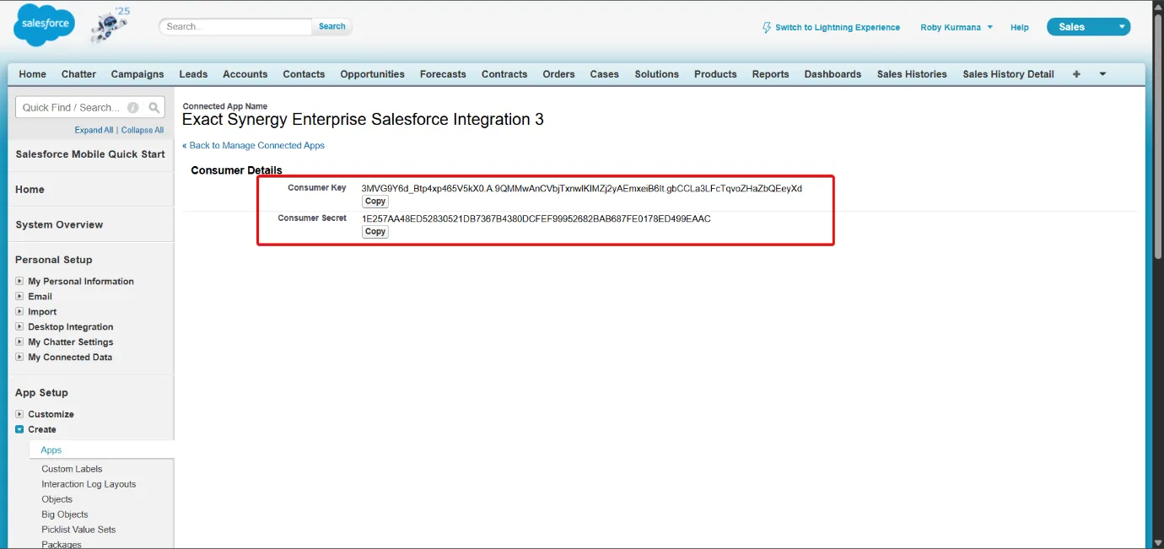Viewport: 1164px width, 549px height.
Task: Open the Contacts tab
Action: (x=304, y=74)
